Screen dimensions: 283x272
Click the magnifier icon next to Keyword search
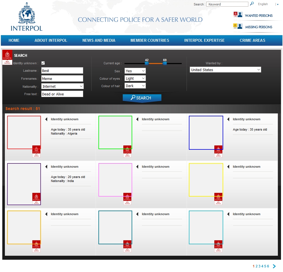252,4
